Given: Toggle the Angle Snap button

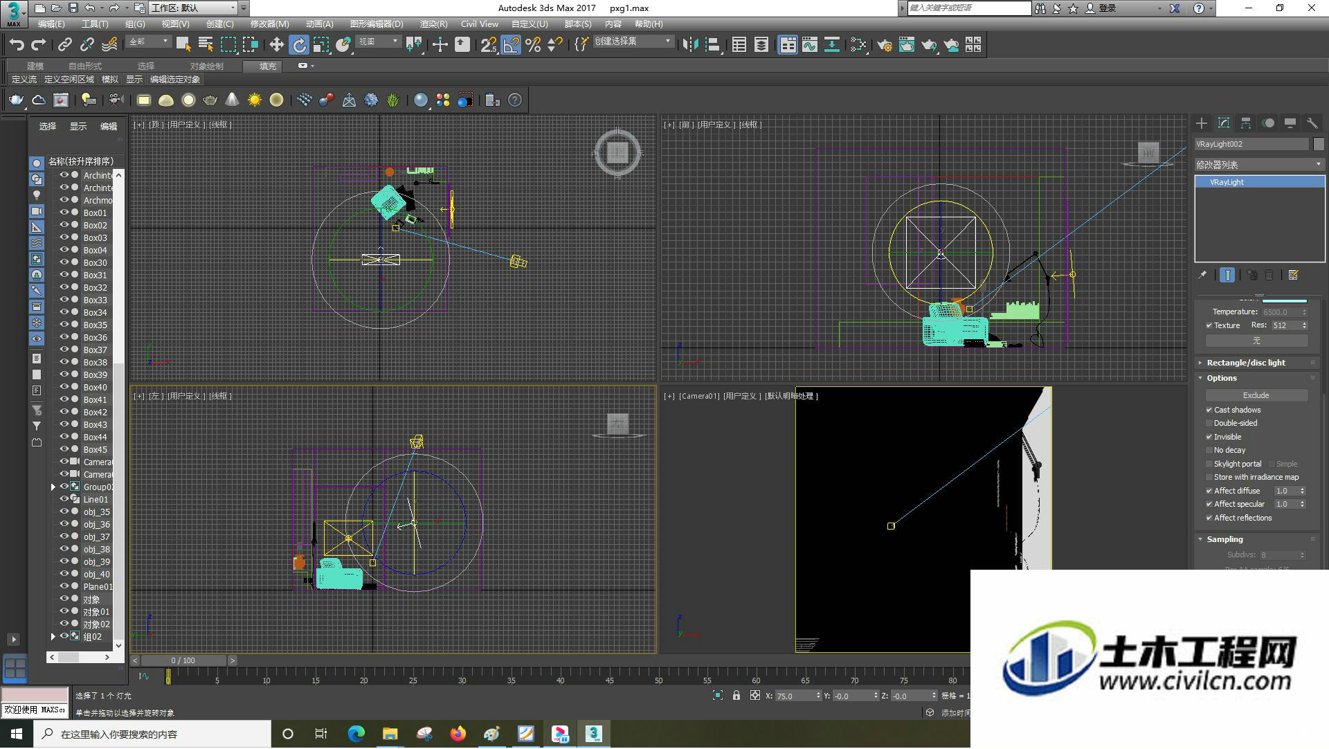Looking at the screenshot, I should pyautogui.click(x=511, y=45).
